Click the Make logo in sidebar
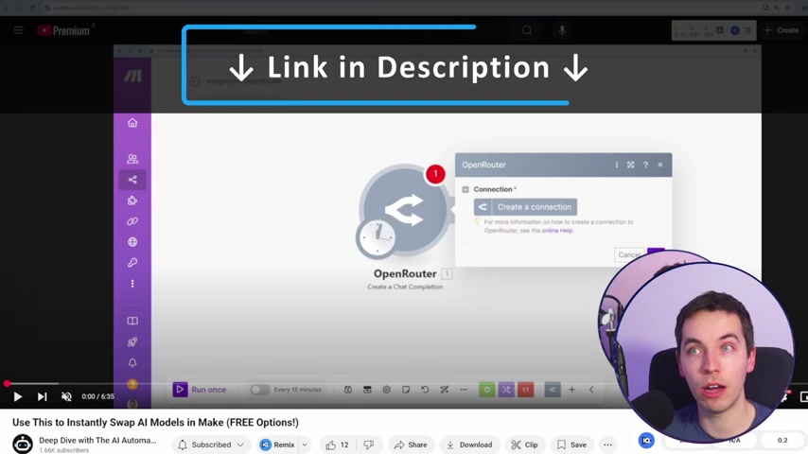Viewport: 808px width, 454px height. coord(132,77)
